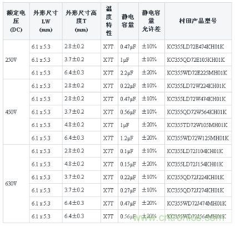Screen dimensions: 235x226
Task: Select product number KC355WD72E225MH01K
Action: (x=197, y=73)
